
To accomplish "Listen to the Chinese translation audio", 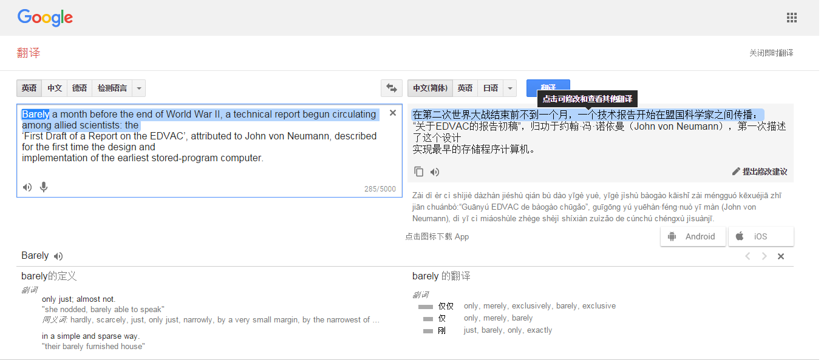I will coord(435,172).
